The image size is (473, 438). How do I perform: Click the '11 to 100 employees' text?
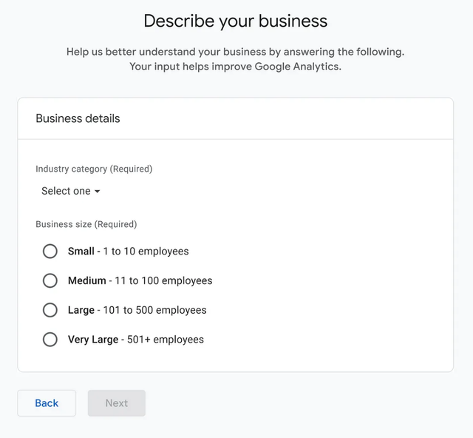(163, 281)
